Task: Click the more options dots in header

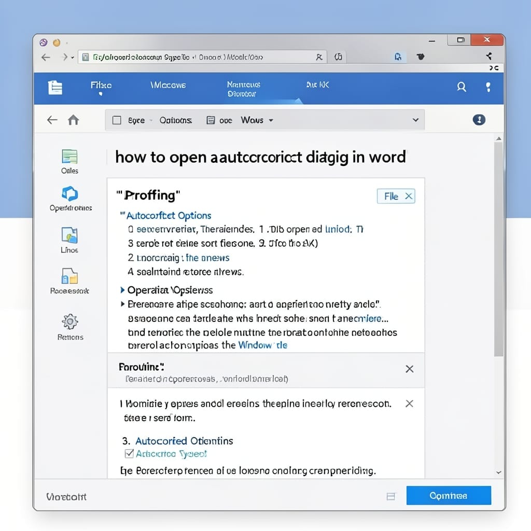Action: click(x=488, y=87)
